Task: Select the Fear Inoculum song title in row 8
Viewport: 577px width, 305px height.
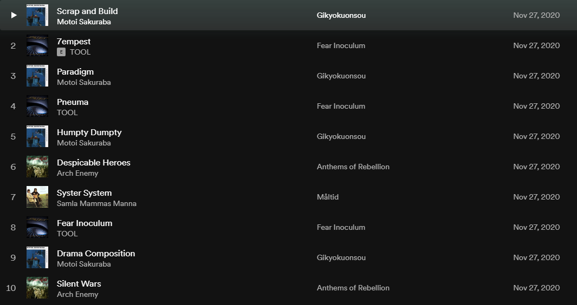Action: point(85,223)
